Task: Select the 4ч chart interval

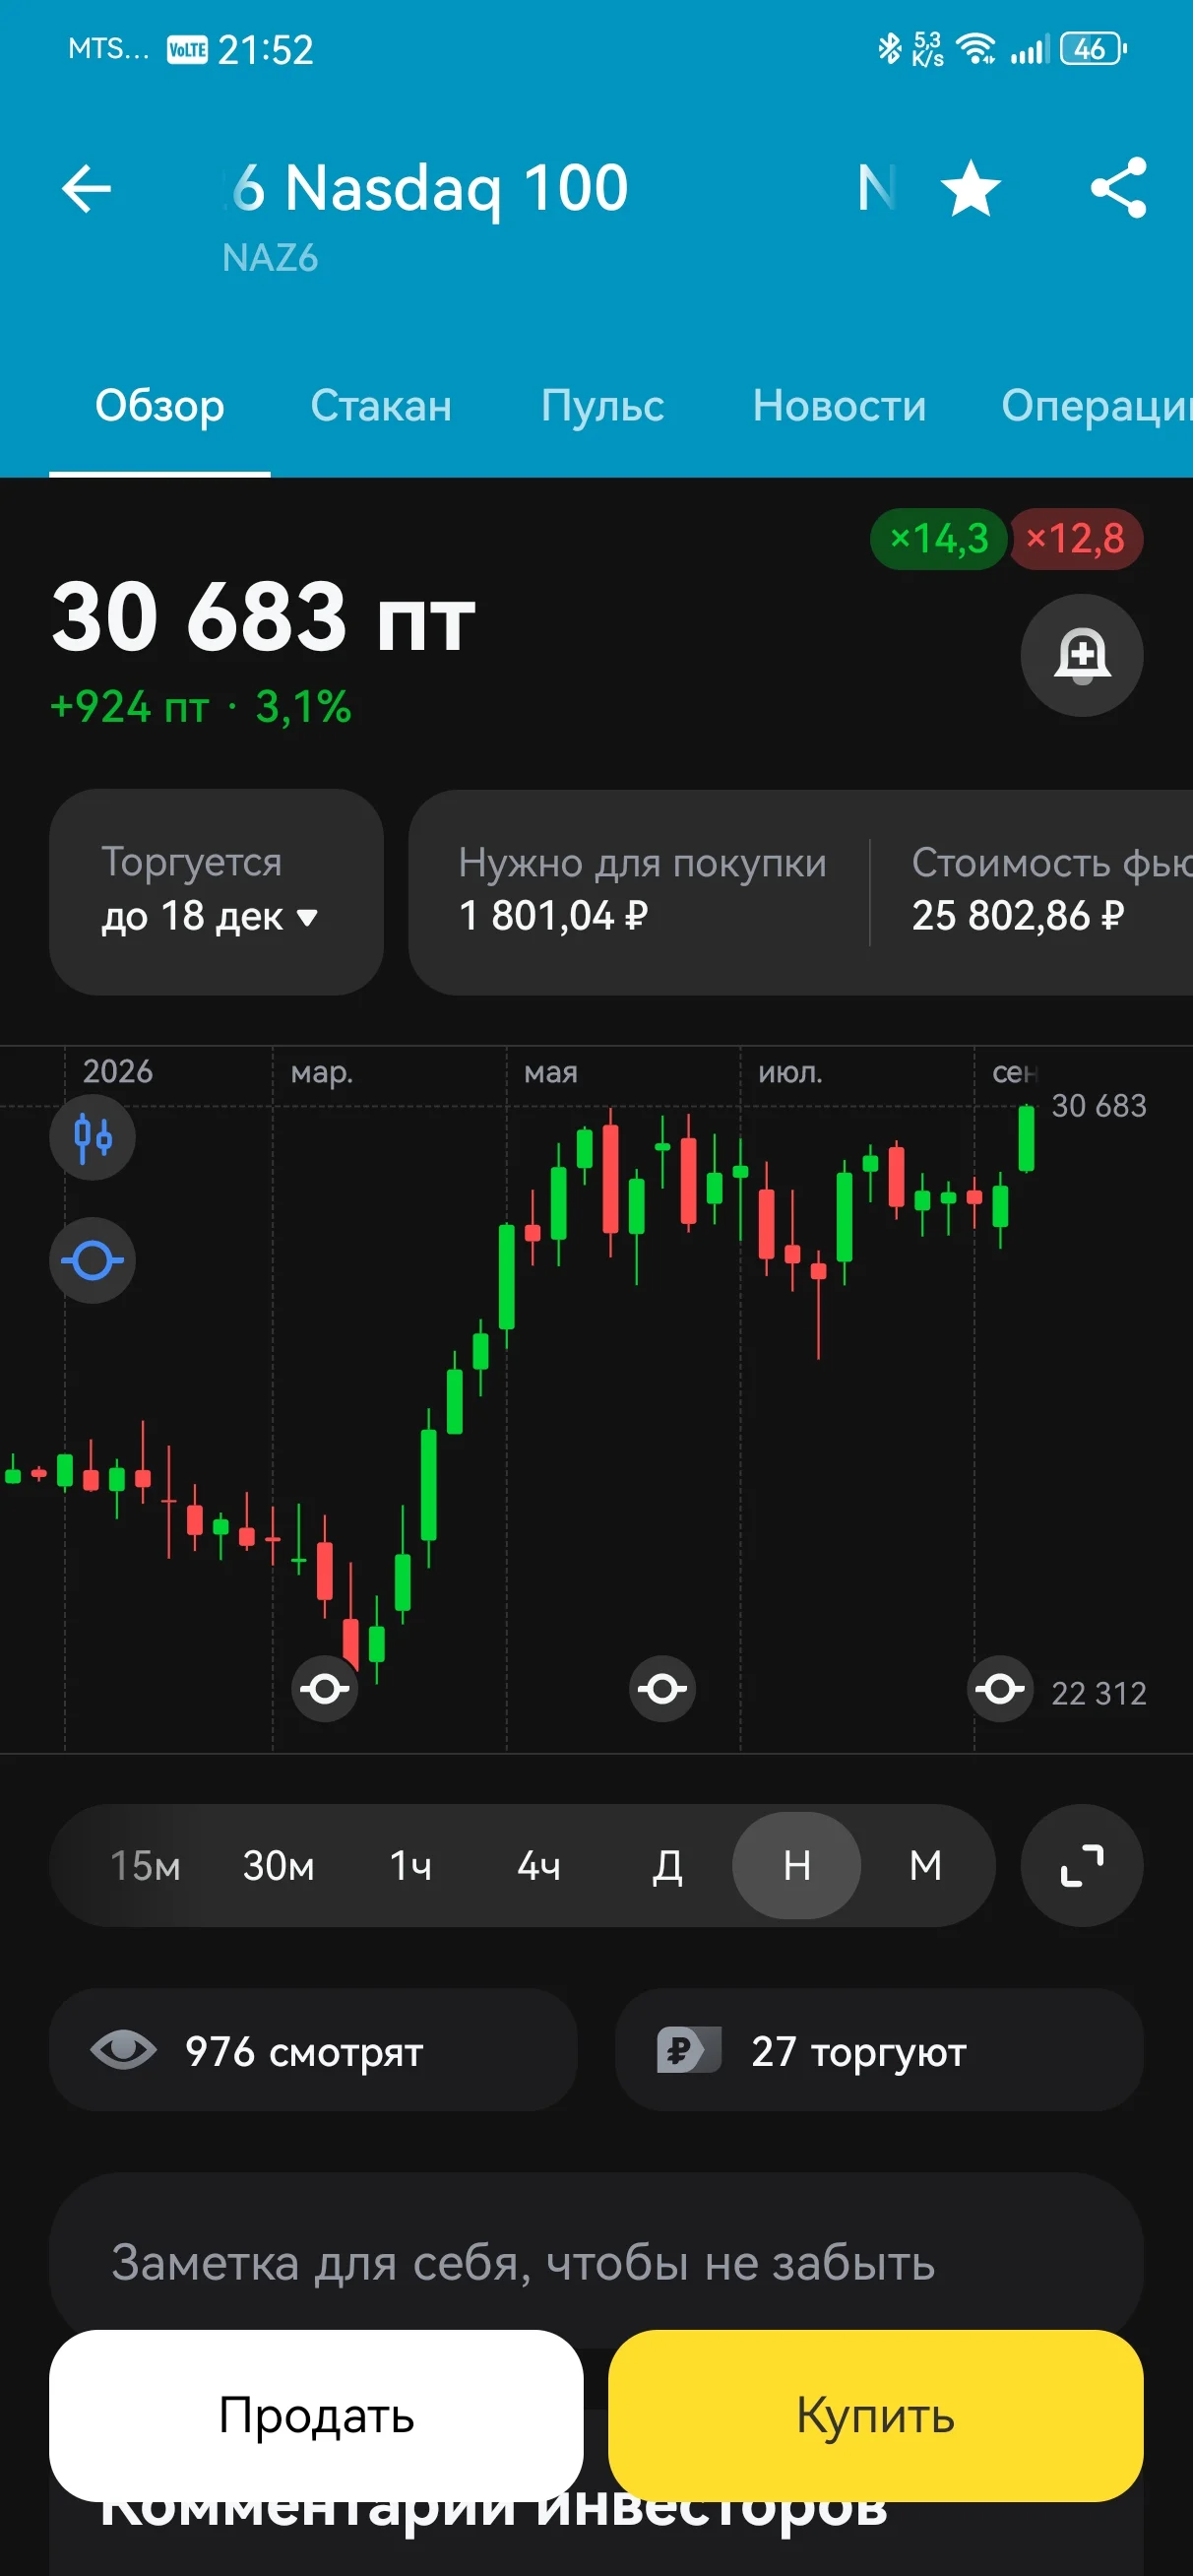Action: (539, 1865)
